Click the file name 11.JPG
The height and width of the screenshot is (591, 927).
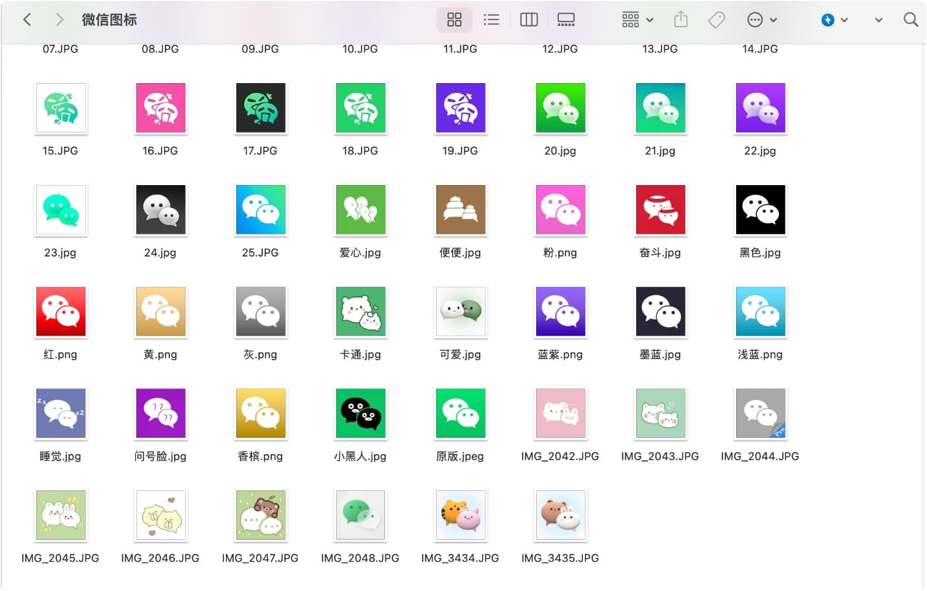point(460,49)
